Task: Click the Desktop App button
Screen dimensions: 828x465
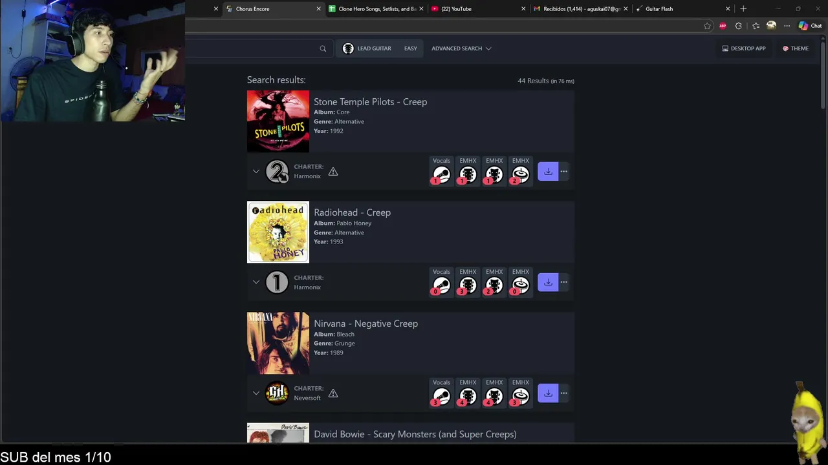Action: point(744,48)
